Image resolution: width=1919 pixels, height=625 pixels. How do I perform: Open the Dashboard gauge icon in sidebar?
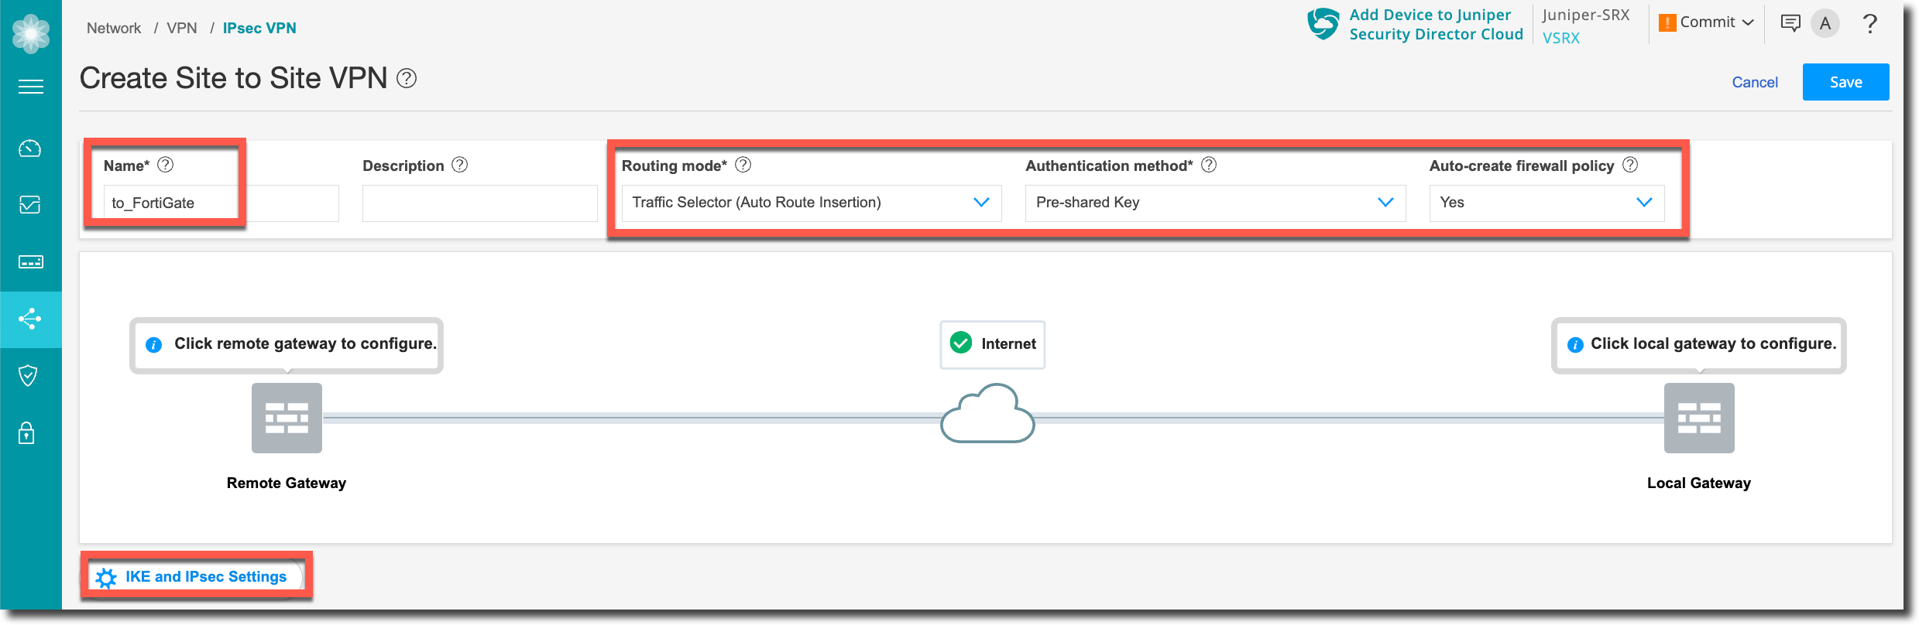point(30,149)
